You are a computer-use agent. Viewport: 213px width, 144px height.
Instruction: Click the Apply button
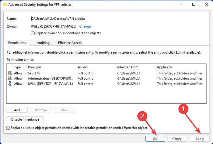click(200, 139)
